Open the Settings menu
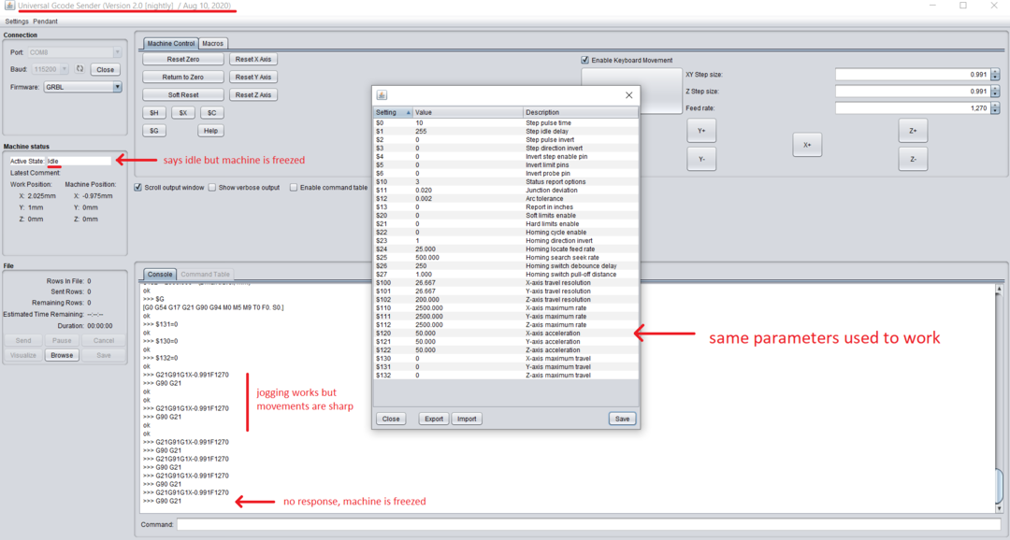The height and width of the screenshot is (540, 1010). pos(17,21)
